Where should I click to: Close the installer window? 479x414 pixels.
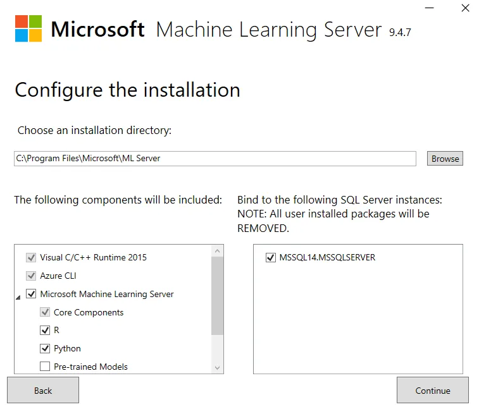tap(465, 8)
